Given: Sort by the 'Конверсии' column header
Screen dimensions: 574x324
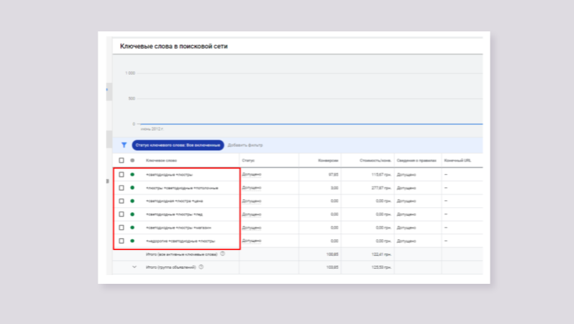Looking at the screenshot, I should click(329, 160).
